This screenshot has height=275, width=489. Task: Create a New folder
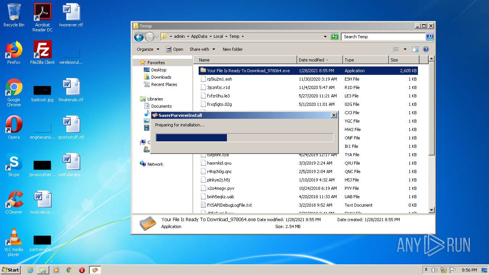coord(233,49)
